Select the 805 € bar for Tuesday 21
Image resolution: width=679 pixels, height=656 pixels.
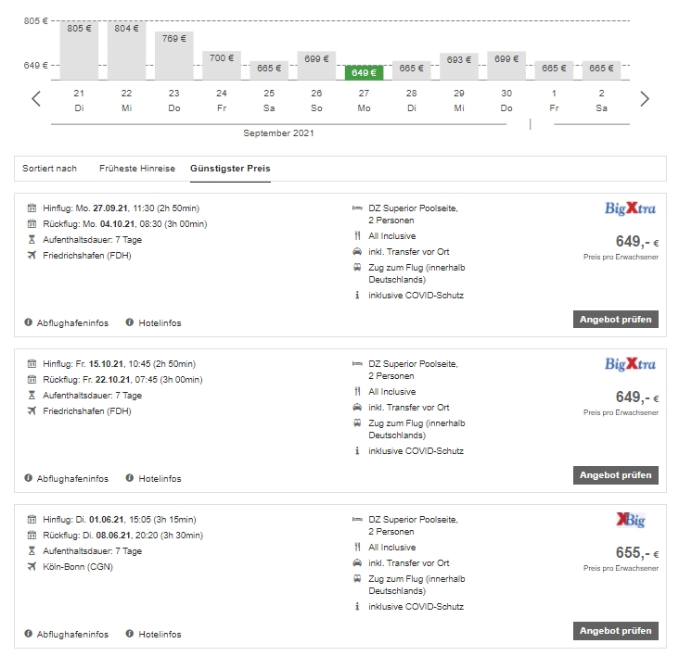[x=79, y=51]
